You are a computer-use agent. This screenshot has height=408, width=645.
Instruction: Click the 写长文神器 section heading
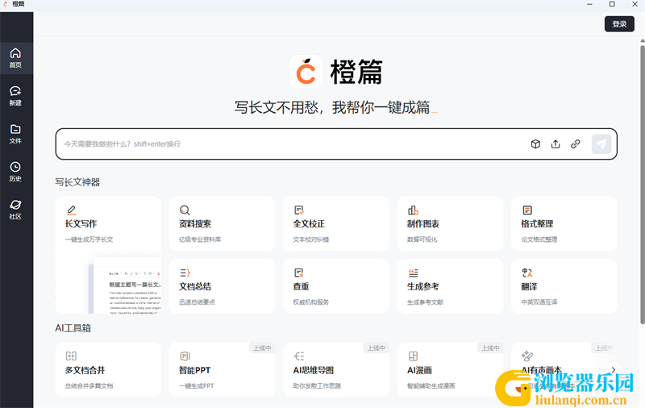77,182
